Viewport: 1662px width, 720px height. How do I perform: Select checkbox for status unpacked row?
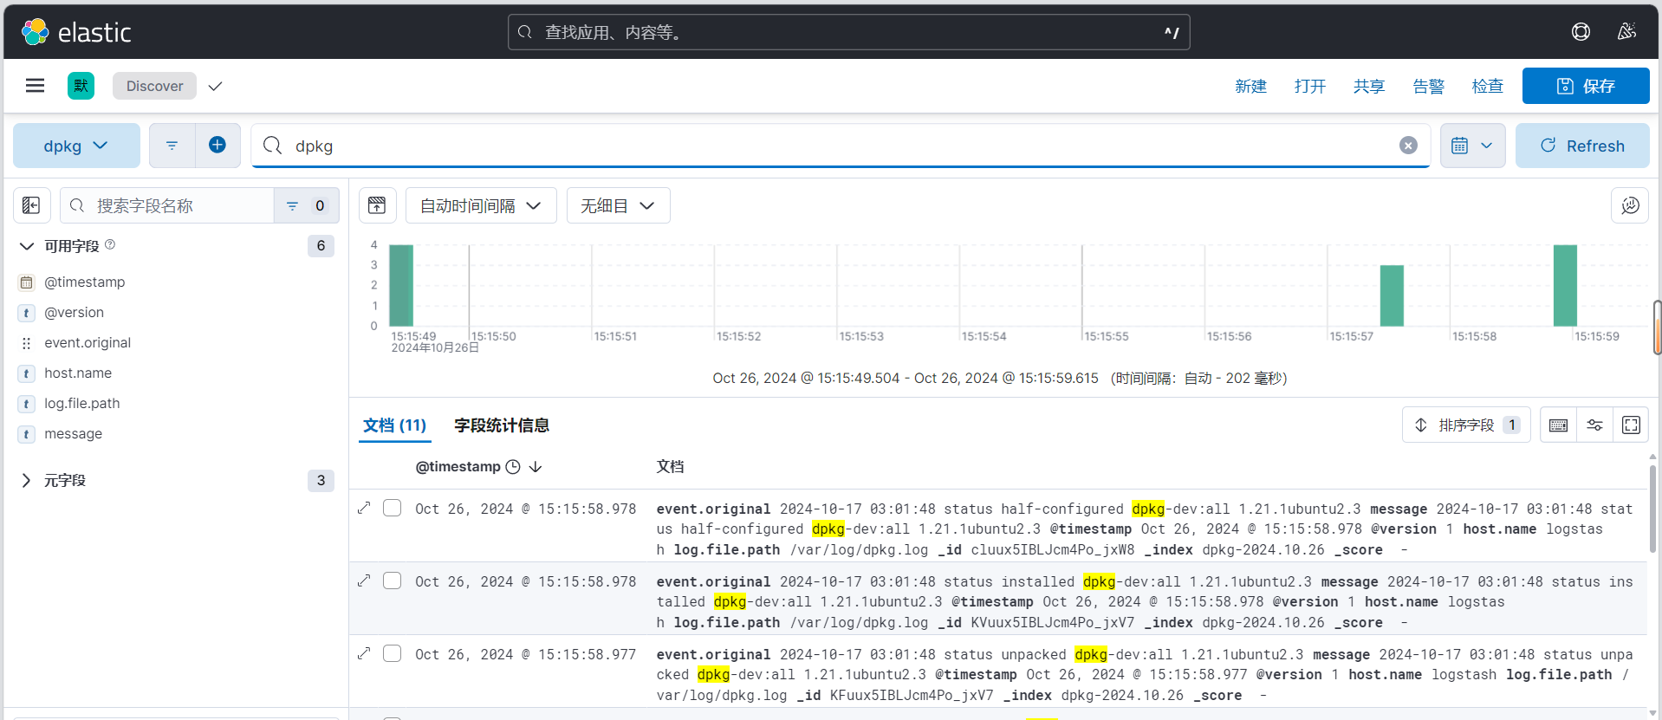pos(393,653)
